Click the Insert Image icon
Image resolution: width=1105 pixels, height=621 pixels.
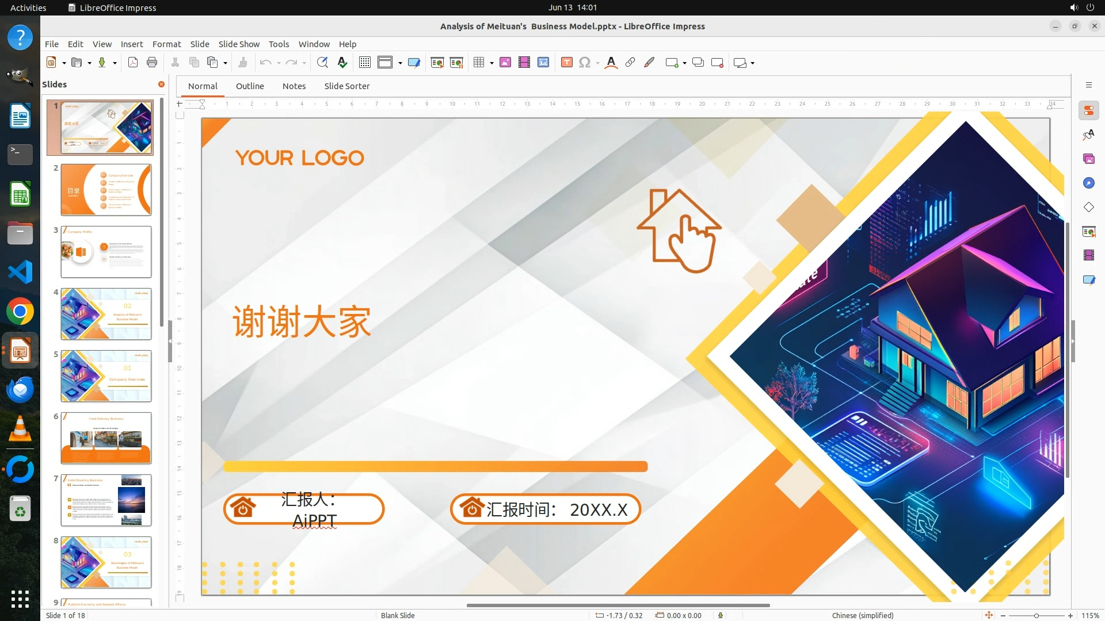click(505, 63)
